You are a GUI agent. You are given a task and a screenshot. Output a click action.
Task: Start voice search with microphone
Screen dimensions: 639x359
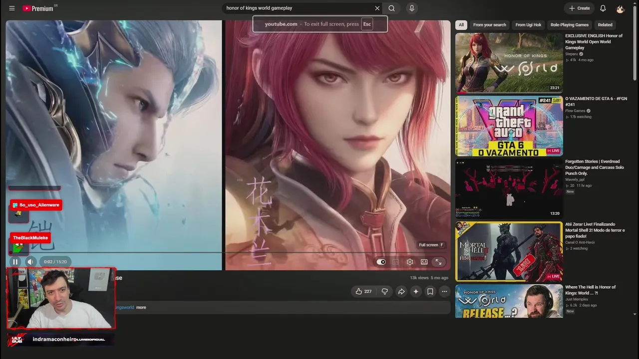[412, 8]
